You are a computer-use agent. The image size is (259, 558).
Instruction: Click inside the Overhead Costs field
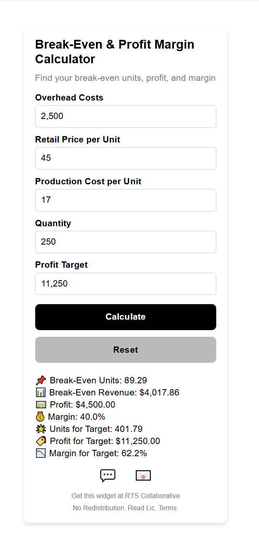pyautogui.click(x=125, y=116)
